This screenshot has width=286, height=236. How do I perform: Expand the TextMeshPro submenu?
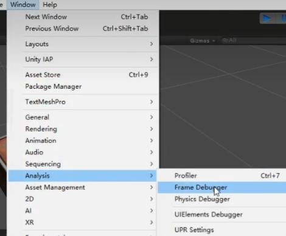click(x=82, y=102)
